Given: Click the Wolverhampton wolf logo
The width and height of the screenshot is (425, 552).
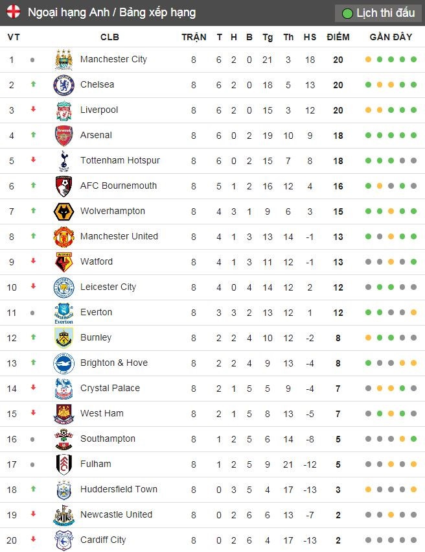Looking at the screenshot, I should (x=63, y=211).
